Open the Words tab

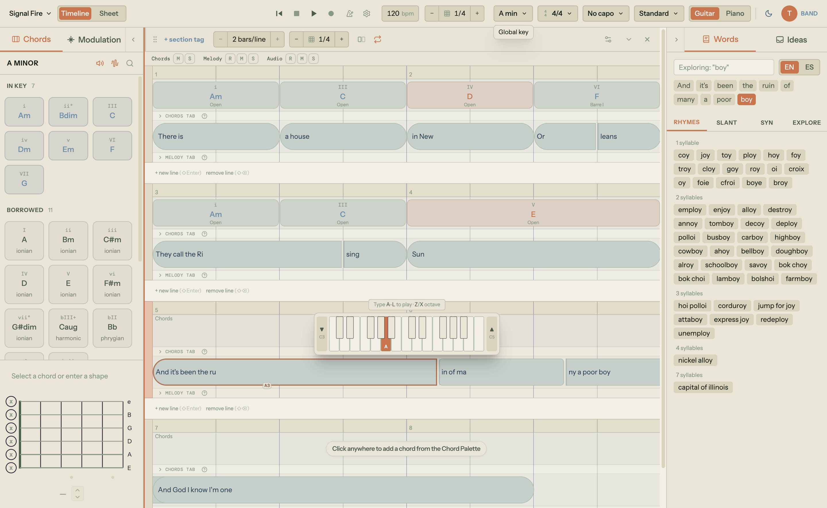pos(720,39)
